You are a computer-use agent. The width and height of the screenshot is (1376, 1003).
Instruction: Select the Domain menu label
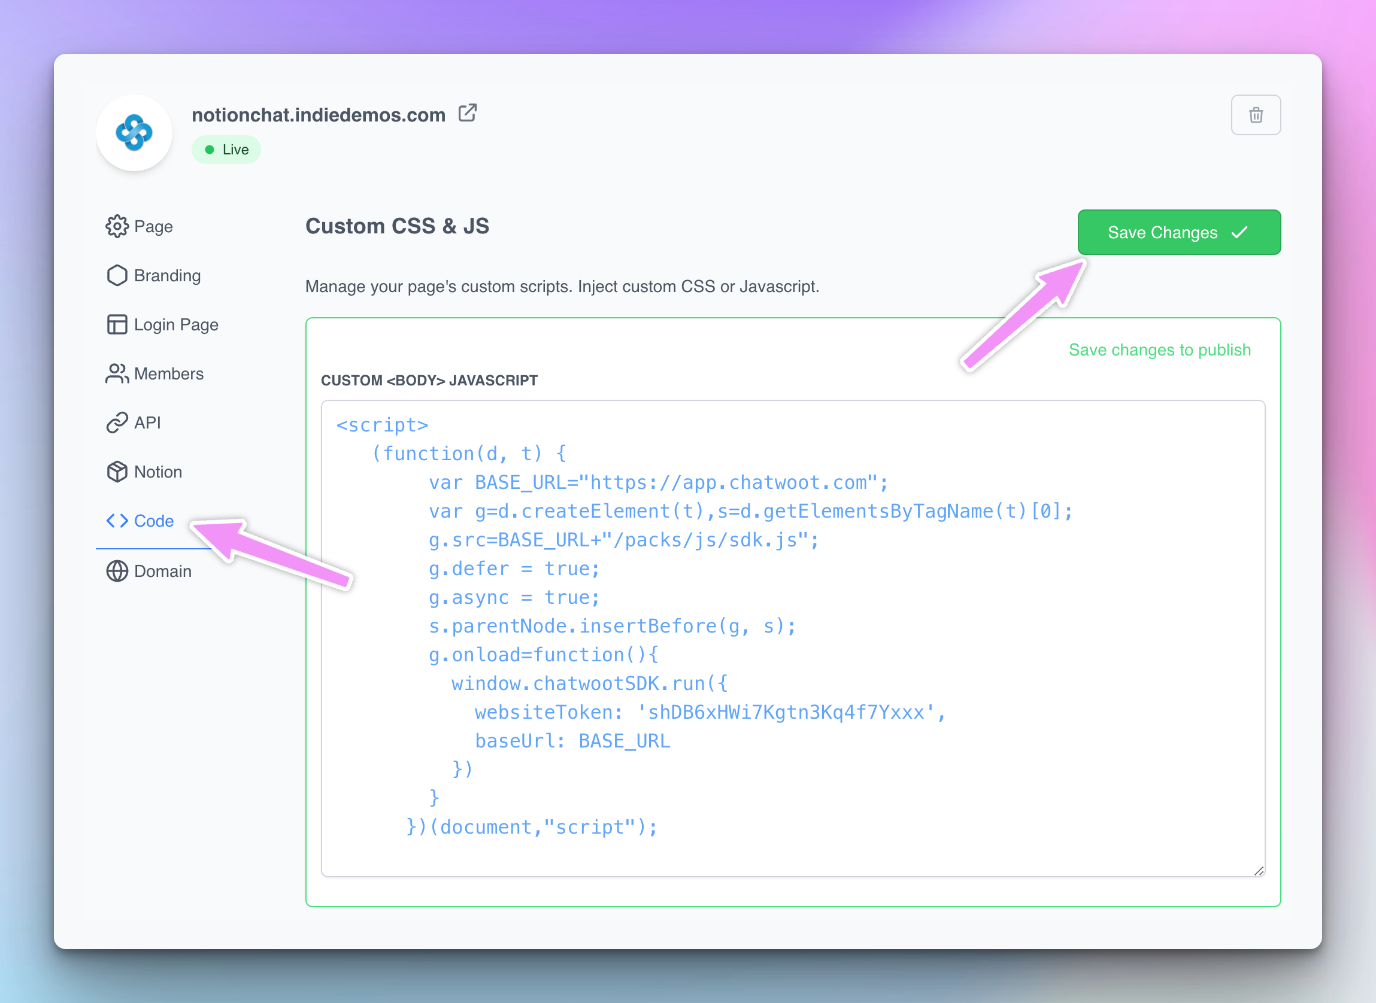tap(163, 572)
